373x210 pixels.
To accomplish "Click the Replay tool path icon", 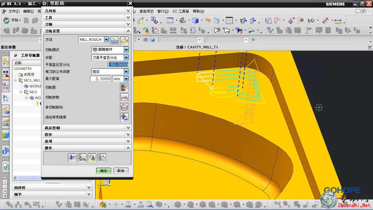I will pyautogui.click(x=82, y=158).
